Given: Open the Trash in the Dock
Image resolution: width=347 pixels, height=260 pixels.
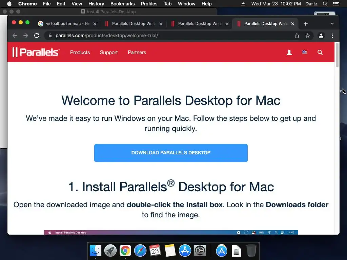Looking at the screenshot, I should pos(251,251).
